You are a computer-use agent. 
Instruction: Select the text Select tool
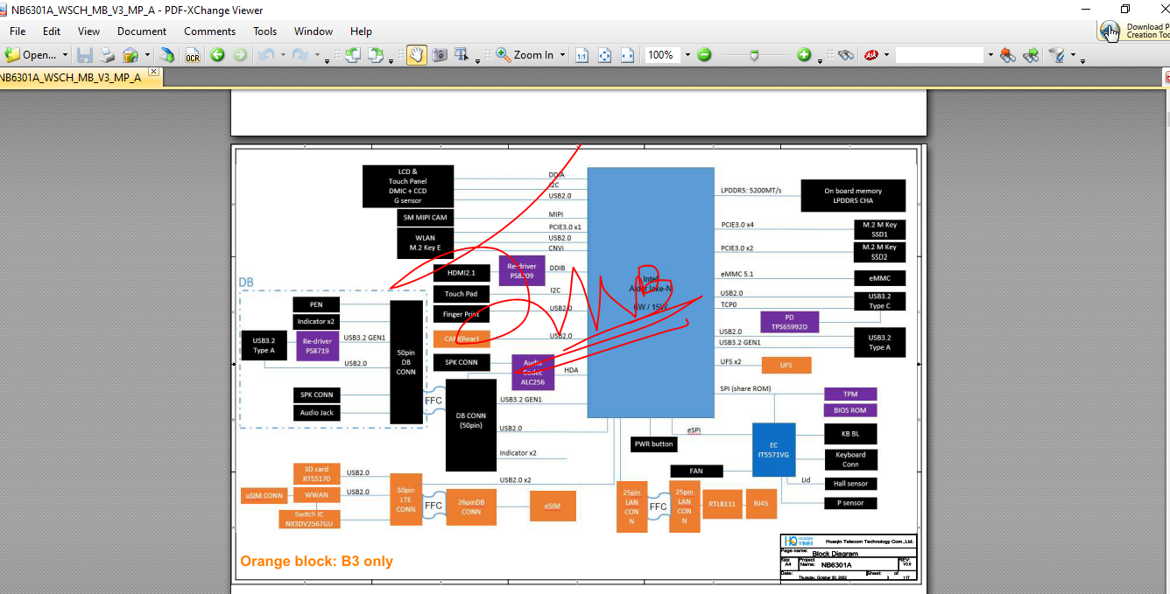tap(462, 54)
